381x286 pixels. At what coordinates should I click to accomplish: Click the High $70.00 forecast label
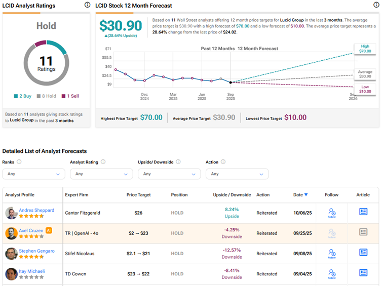[x=365, y=49]
